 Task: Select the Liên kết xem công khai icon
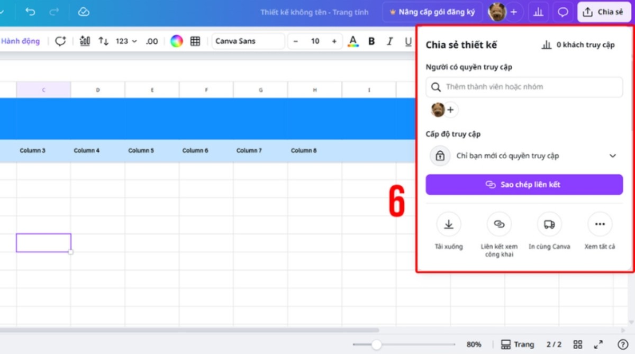499,224
